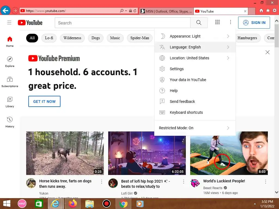Expand the Appearance: Light submenu
The image size is (279, 209).
pyautogui.click(x=195, y=36)
